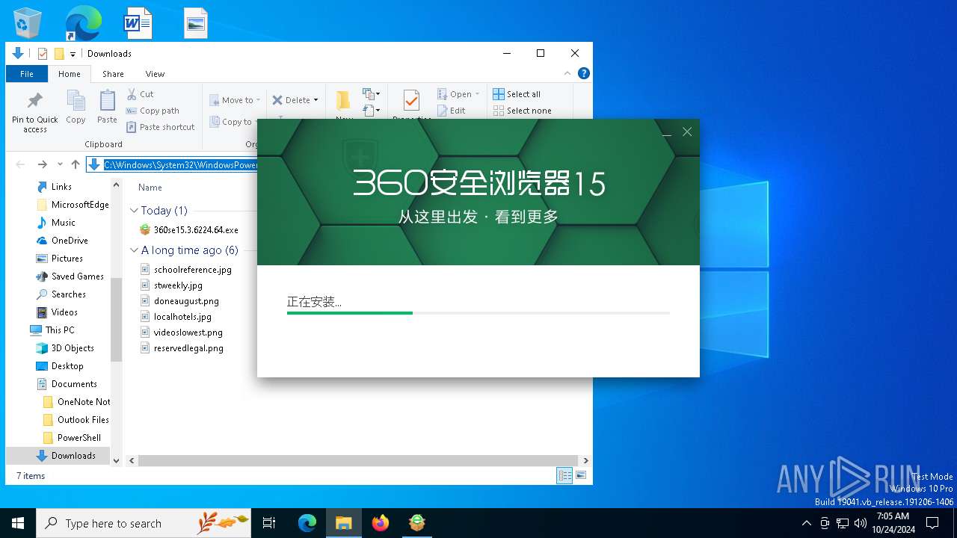The height and width of the screenshot is (538, 957).
Task: Launch the Microsoft Edge desktop shortcut
Action: [84, 22]
